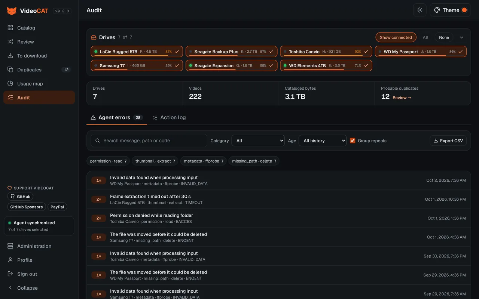479x299 pixels.
Task: Open the GitHub Sponsors link
Action: point(26,207)
